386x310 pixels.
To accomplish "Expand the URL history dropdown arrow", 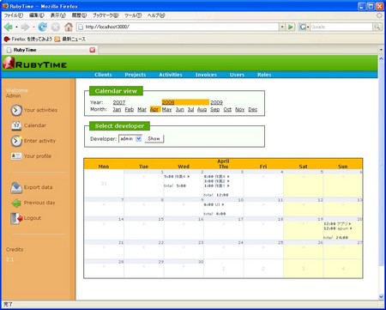I will coord(282,27).
